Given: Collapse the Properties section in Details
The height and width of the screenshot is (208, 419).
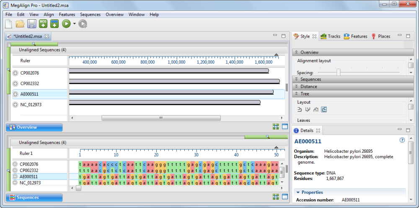Looking at the screenshot, I should (x=298, y=192).
